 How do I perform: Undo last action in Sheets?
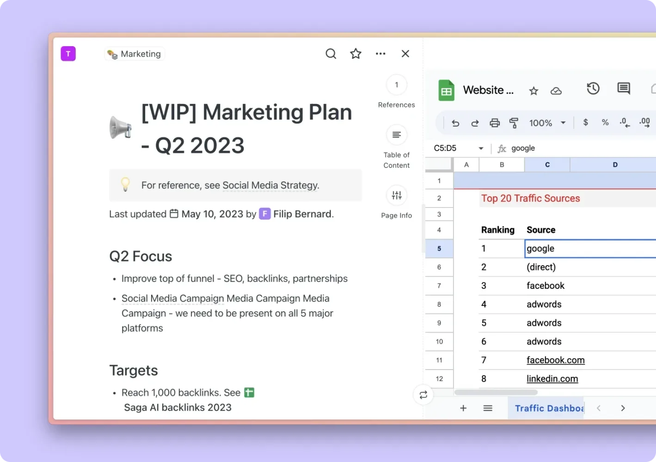pyautogui.click(x=455, y=123)
